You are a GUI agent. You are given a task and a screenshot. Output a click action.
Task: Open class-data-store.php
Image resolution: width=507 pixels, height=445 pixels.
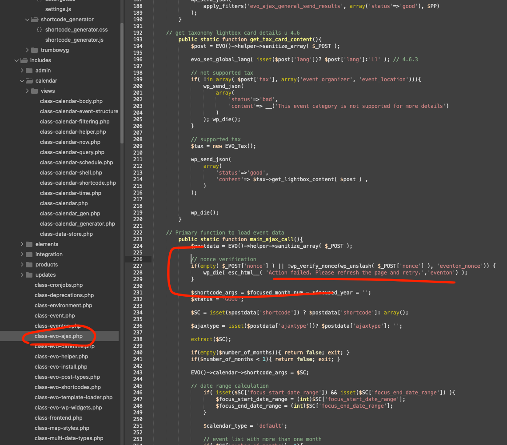pos(66,234)
